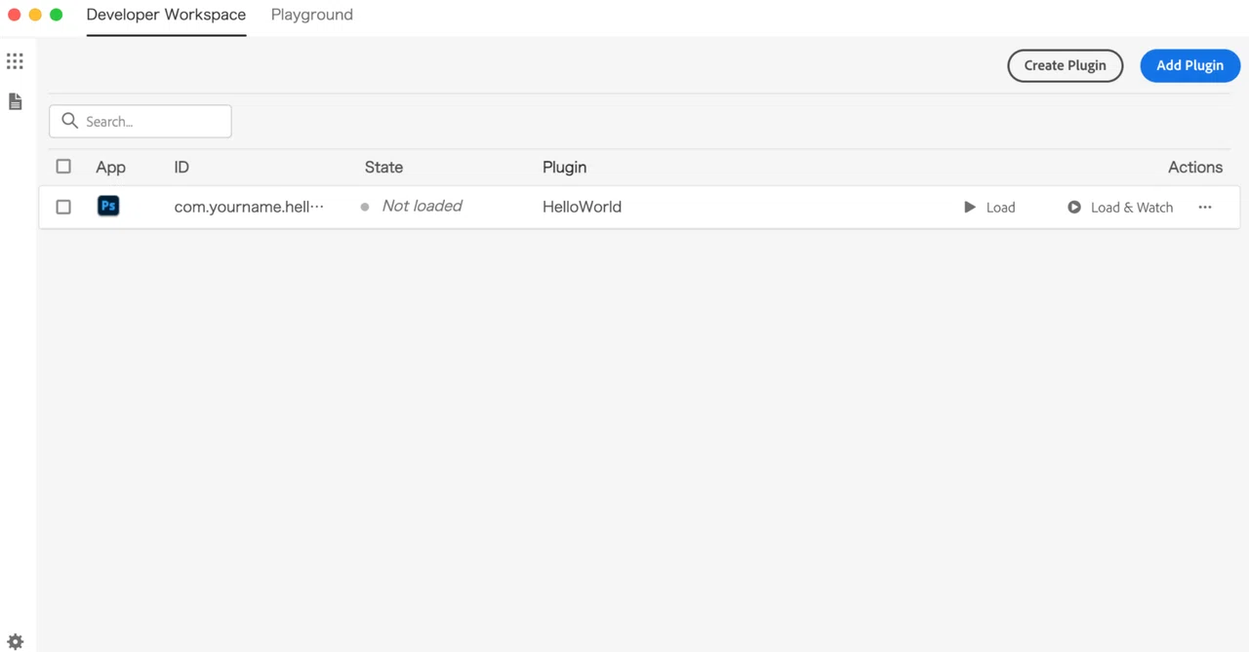The image size is (1249, 652).
Task: Check the HelloWorld plugin row checkbox
Action: click(63, 207)
